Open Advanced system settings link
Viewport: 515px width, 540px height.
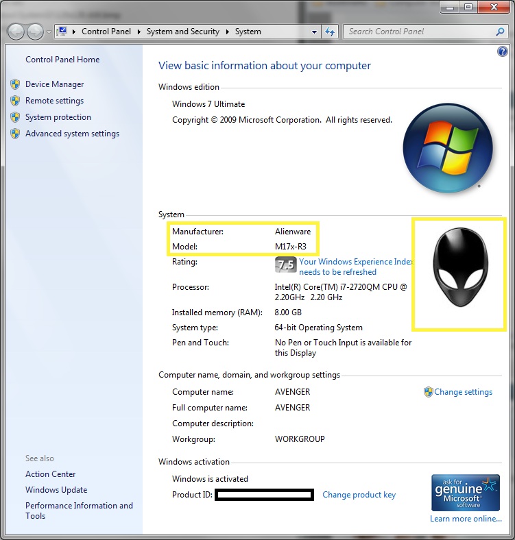[x=73, y=134]
